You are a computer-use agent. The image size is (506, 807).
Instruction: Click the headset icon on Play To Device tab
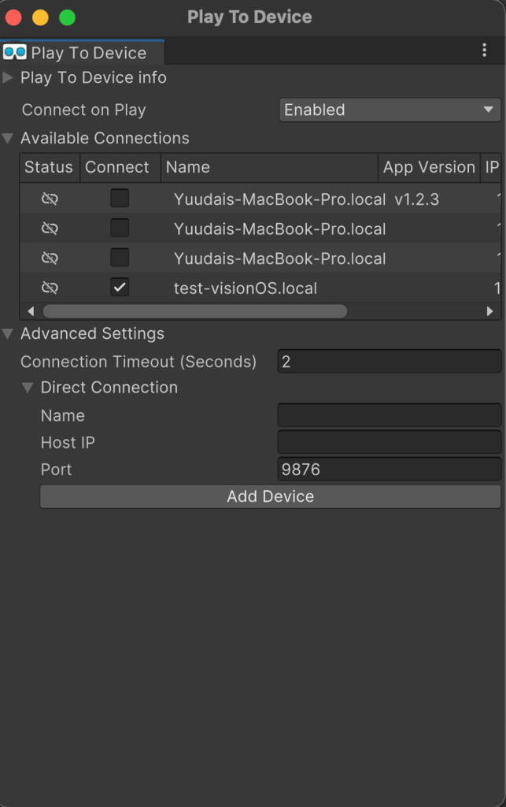(14, 52)
